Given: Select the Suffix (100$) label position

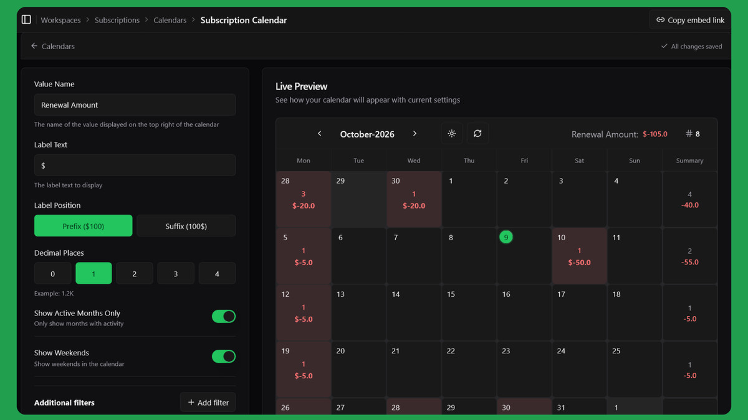Looking at the screenshot, I should pos(186,226).
